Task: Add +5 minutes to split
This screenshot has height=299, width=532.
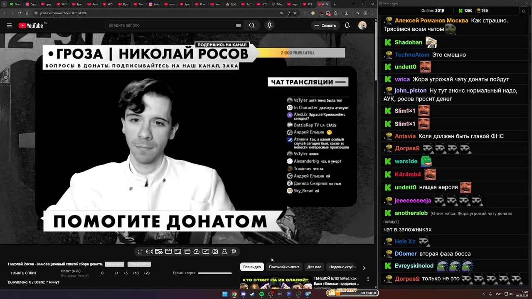Action: coord(126,273)
